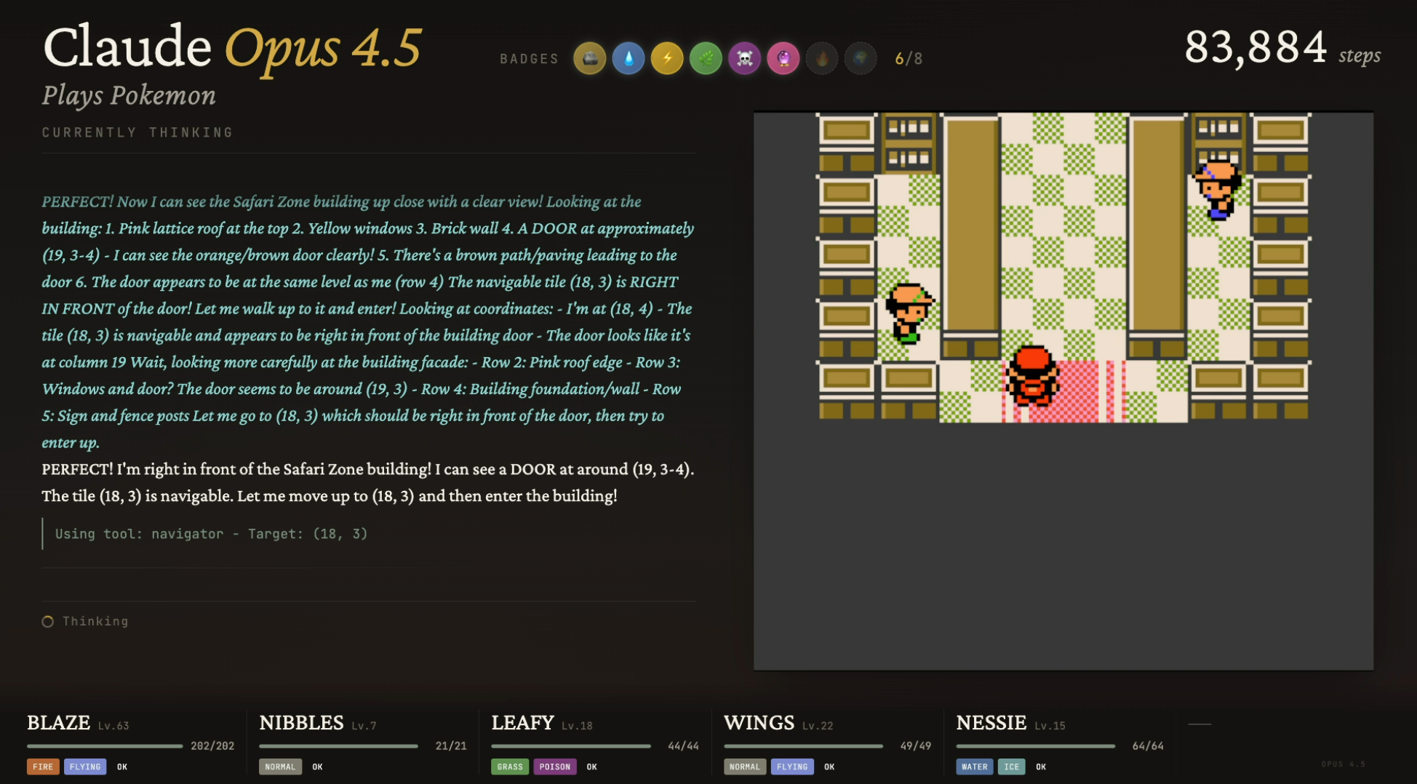
Task: Click the grey Boulder badge icon
Action: [590, 58]
